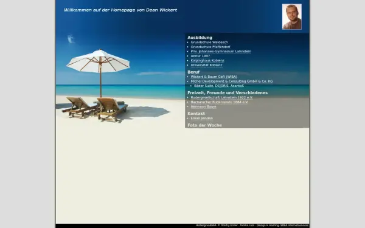Visit the Hermann Baum link

click(203, 106)
